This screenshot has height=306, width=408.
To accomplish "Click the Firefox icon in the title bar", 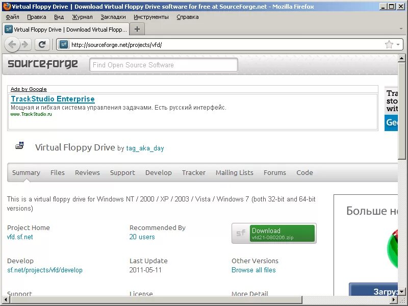I will [x=7, y=6].
